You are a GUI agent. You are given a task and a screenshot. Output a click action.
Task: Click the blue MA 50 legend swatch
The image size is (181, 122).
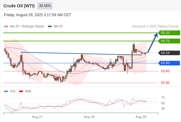[x=50, y=27]
